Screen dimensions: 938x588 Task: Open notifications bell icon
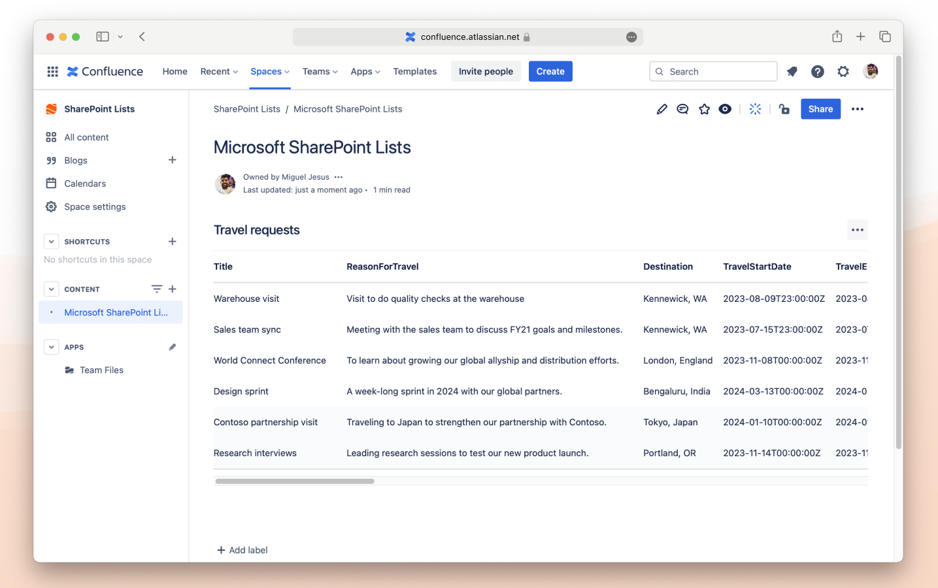(792, 72)
